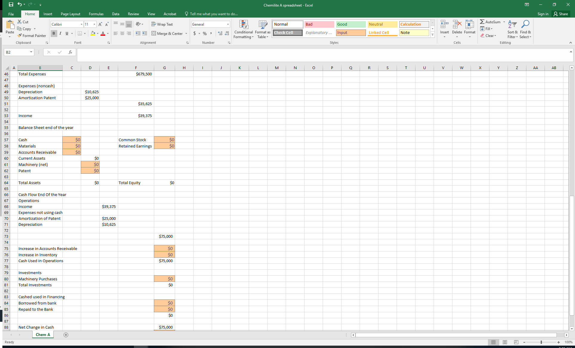The width and height of the screenshot is (575, 348).
Task: Apply the Bad cell style swatch
Action: click(x=319, y=24)
